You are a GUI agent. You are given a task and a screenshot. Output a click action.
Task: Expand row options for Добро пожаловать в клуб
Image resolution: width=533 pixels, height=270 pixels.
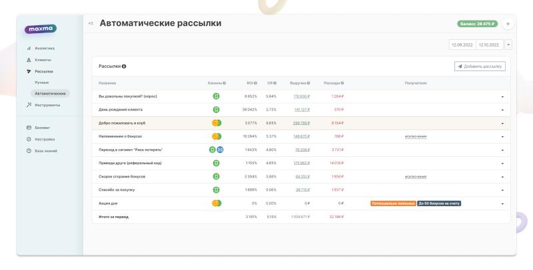click(502, 123)
